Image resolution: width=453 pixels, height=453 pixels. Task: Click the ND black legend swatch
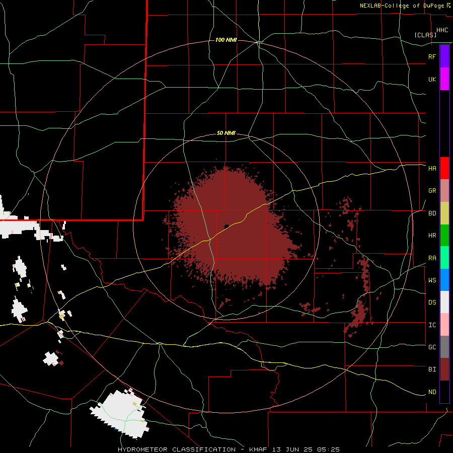[444, 392]
